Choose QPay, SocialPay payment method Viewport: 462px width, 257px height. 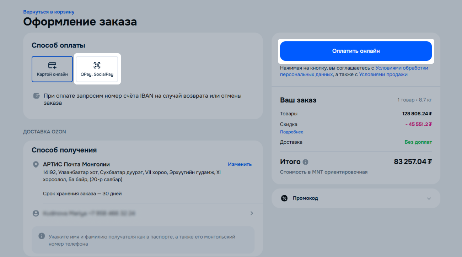click(x=97, y=69)
